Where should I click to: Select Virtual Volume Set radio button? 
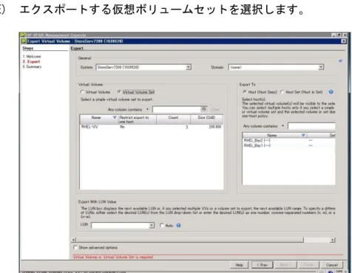[119, 92]
